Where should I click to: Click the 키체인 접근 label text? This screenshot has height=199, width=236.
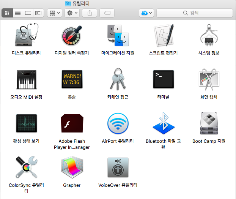tap(118, 97)
